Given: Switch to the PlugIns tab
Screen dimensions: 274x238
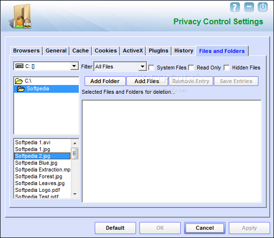Looking at the screenshot, I should pyautogui.click(x=158, y=51).
